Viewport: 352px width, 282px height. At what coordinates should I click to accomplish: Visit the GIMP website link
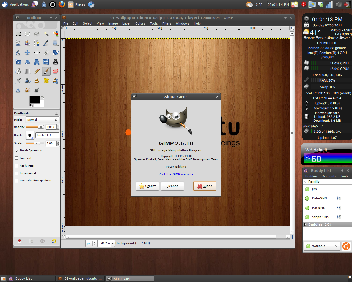(x=176, y=174)
